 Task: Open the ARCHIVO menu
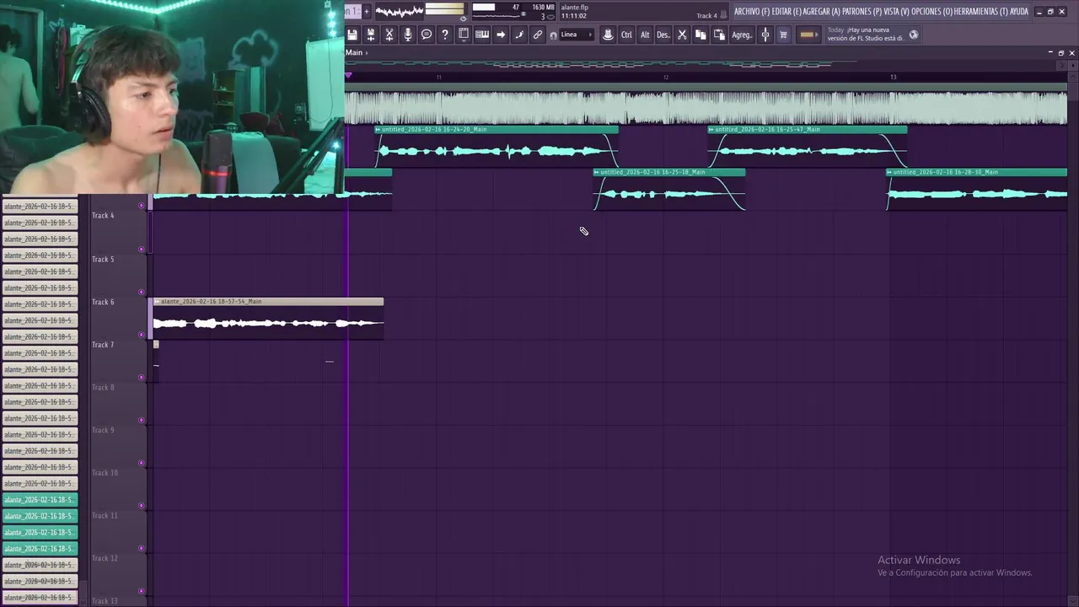click(x=751, y=11)
